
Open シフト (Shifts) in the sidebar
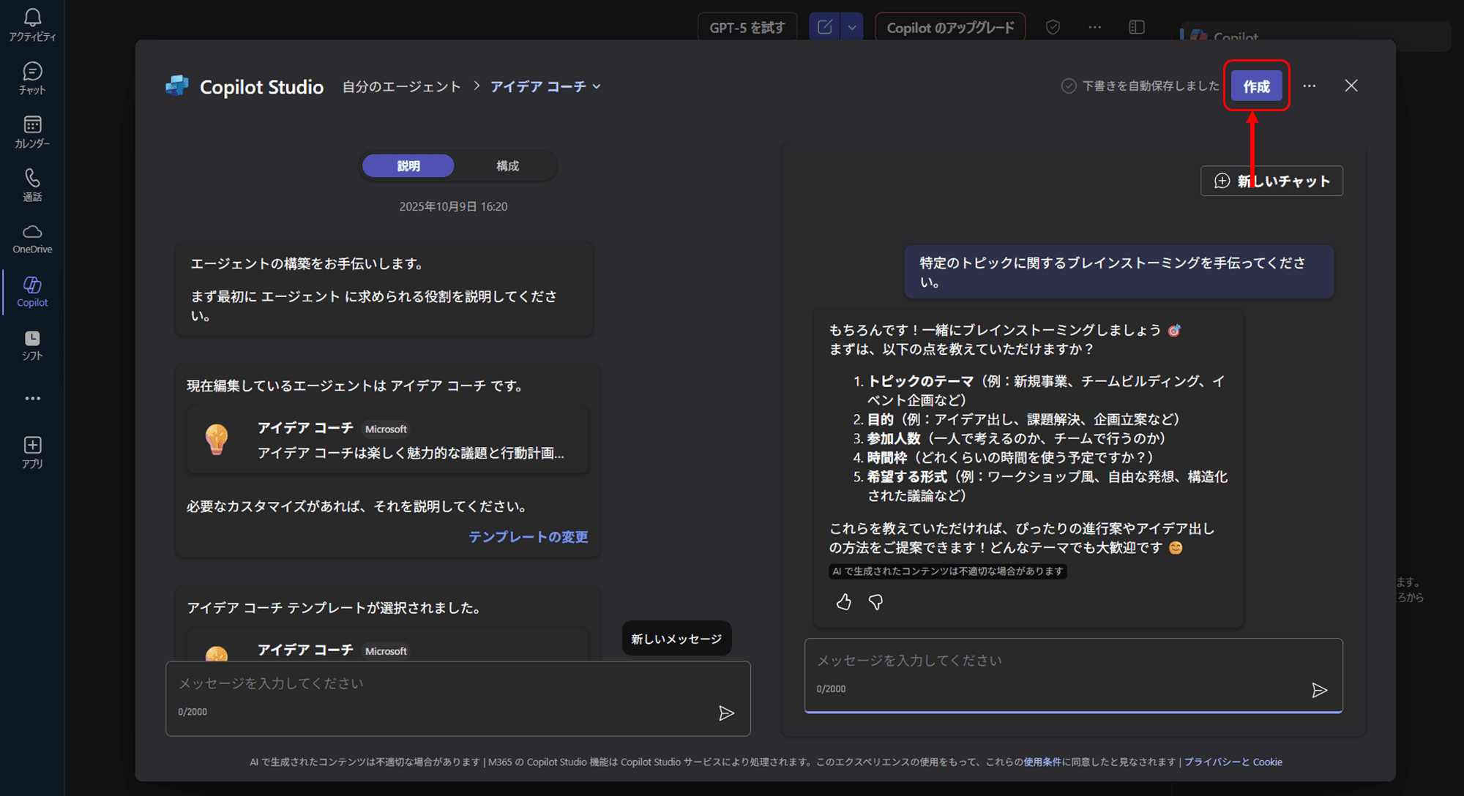pyautogui.click(x=32, y=344)
